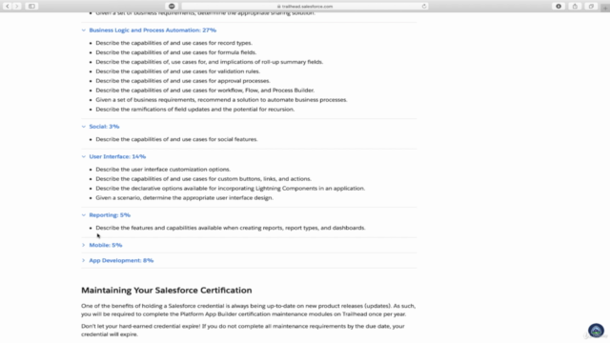The image size is (610, 343).
Task: Collapse the User Interface section chevron
Action: (84, 156)
